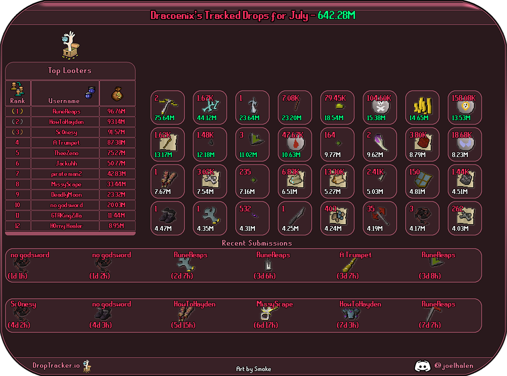Click the @joelhalen Discord handle

coord(454,366)
